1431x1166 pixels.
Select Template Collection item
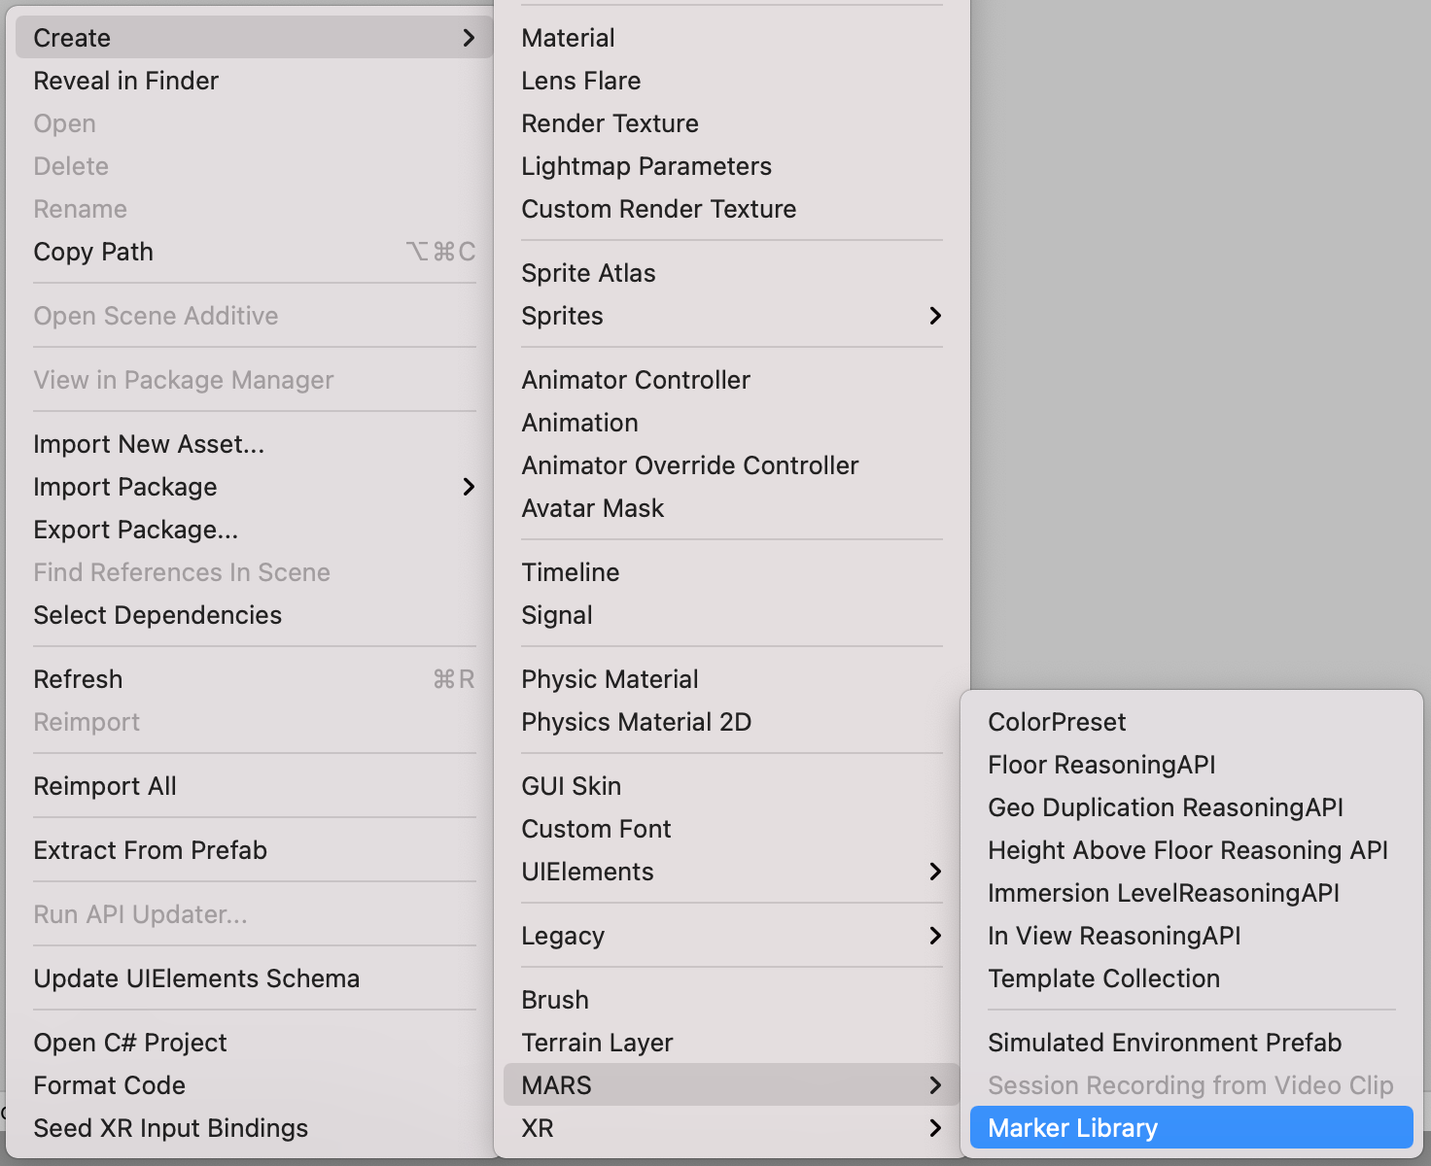[x=1103, y=978]
